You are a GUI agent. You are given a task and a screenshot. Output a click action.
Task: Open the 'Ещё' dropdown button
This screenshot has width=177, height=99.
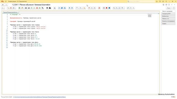pyautogui.click(x=169, y=8)
